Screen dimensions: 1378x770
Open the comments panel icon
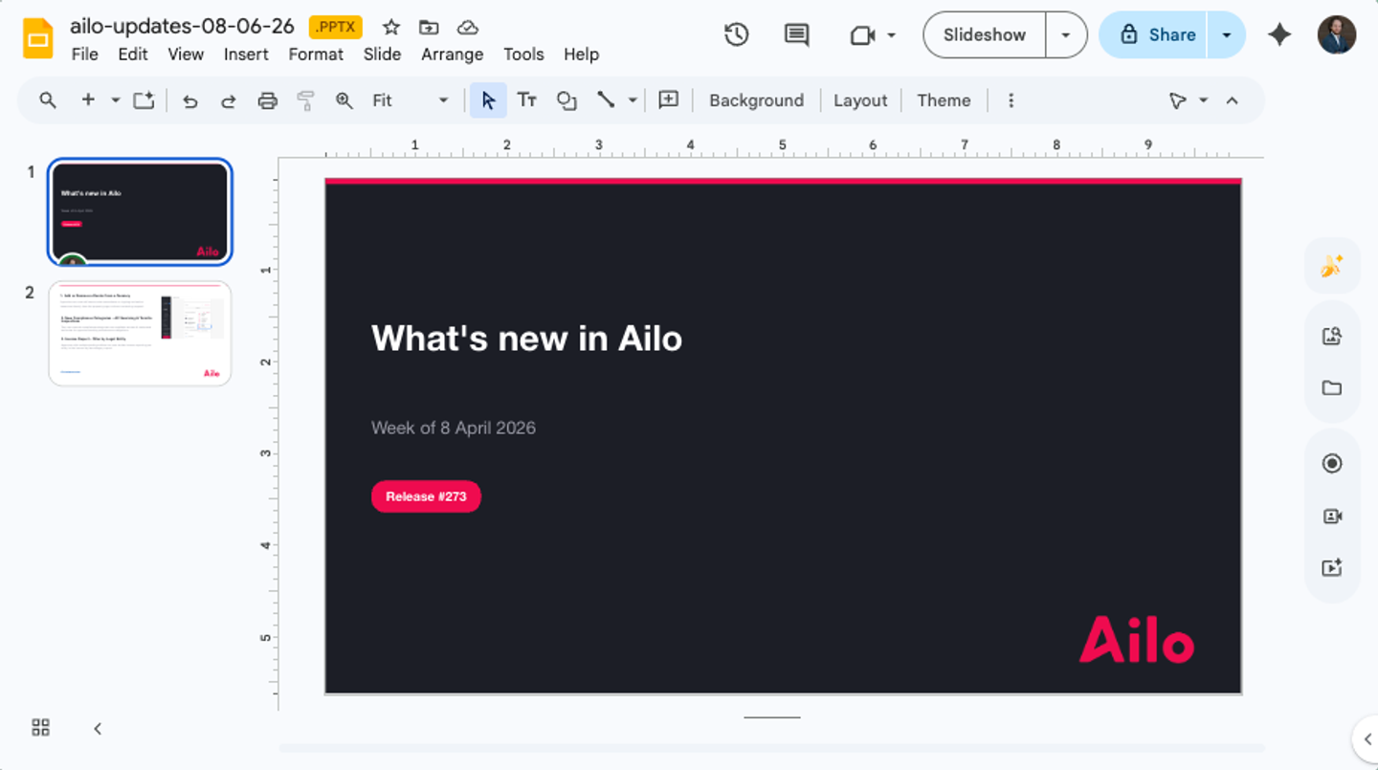click(x=796, y=34)
